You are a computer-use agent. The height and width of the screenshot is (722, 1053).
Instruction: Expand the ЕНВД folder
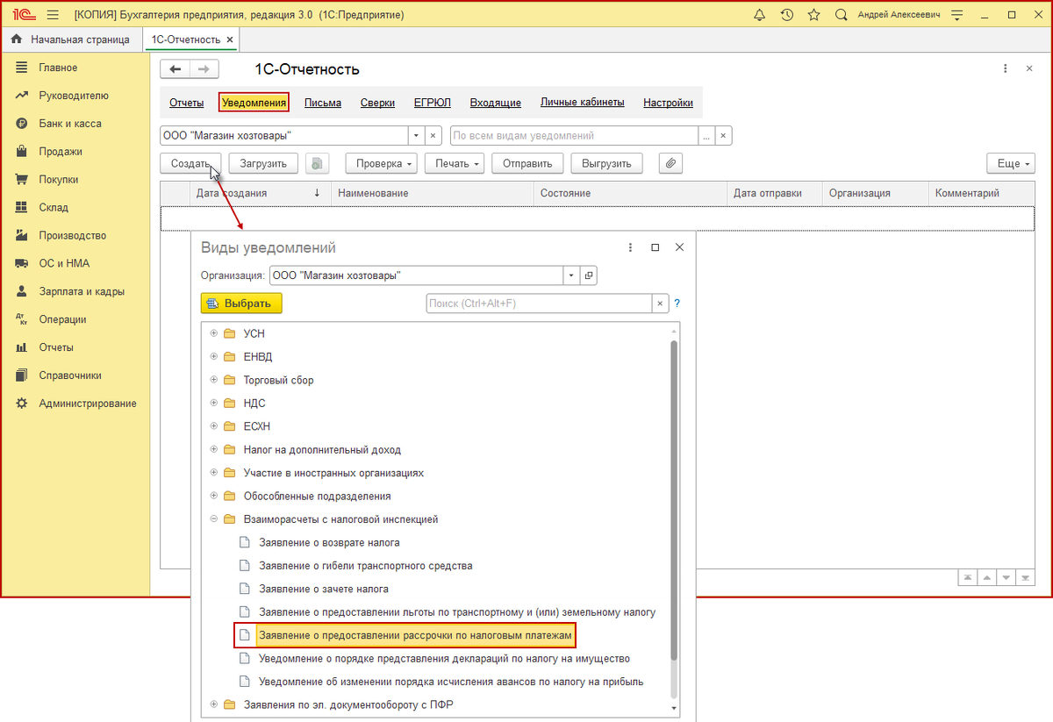click(x=213, y=357)
